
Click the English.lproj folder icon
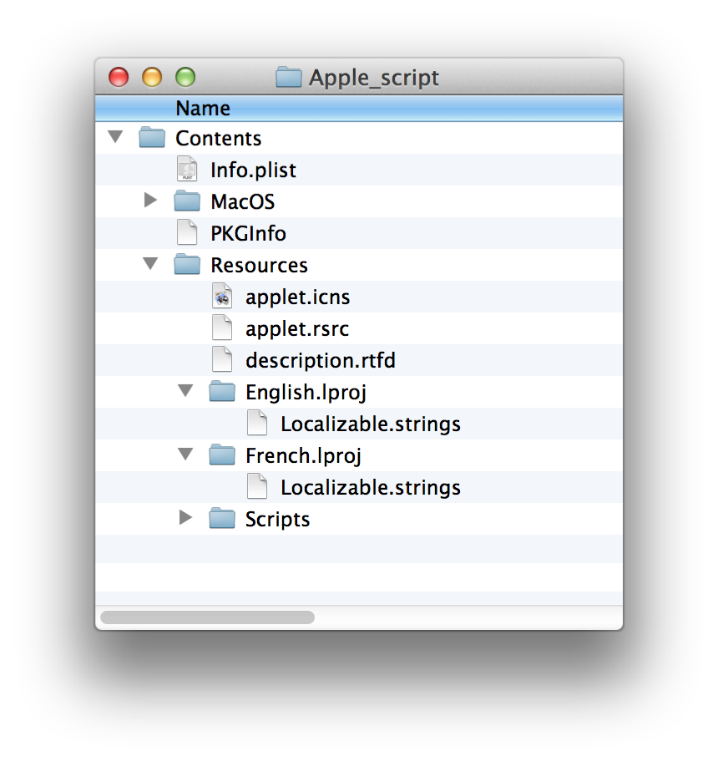point(221,391)
